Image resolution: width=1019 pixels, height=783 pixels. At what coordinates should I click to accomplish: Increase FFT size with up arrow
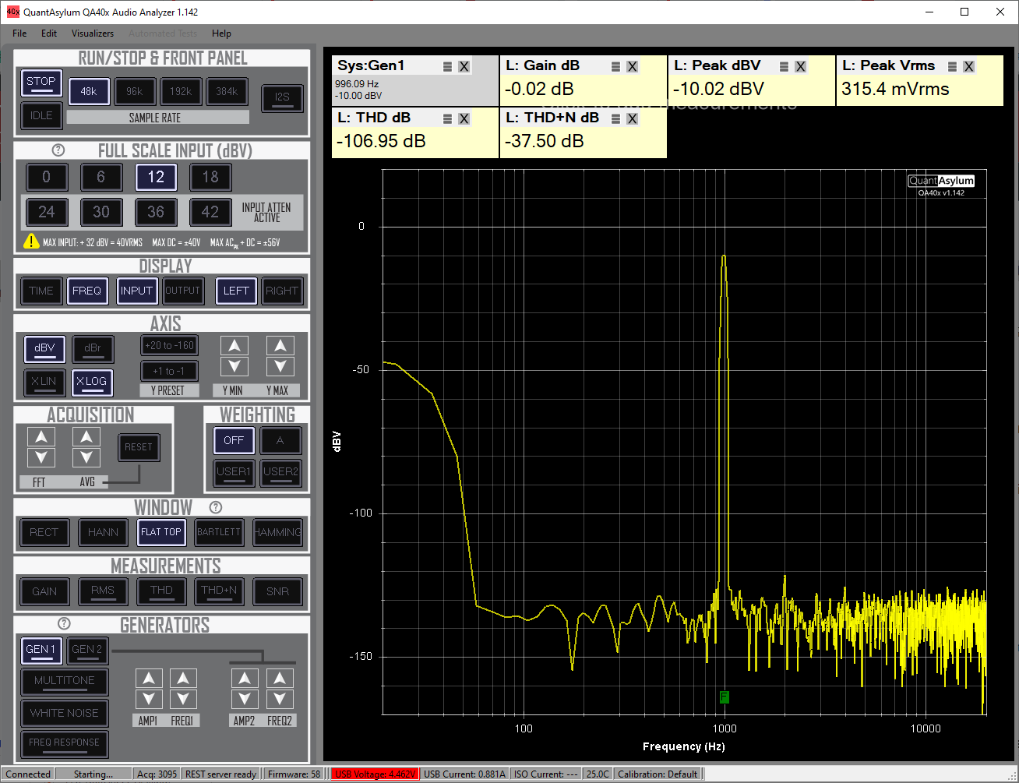(x=41, y=436)
